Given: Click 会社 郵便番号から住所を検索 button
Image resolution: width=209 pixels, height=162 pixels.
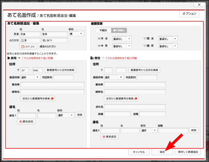Looking at the screenshot, I should pyautogui.click(x=144, y=70).
